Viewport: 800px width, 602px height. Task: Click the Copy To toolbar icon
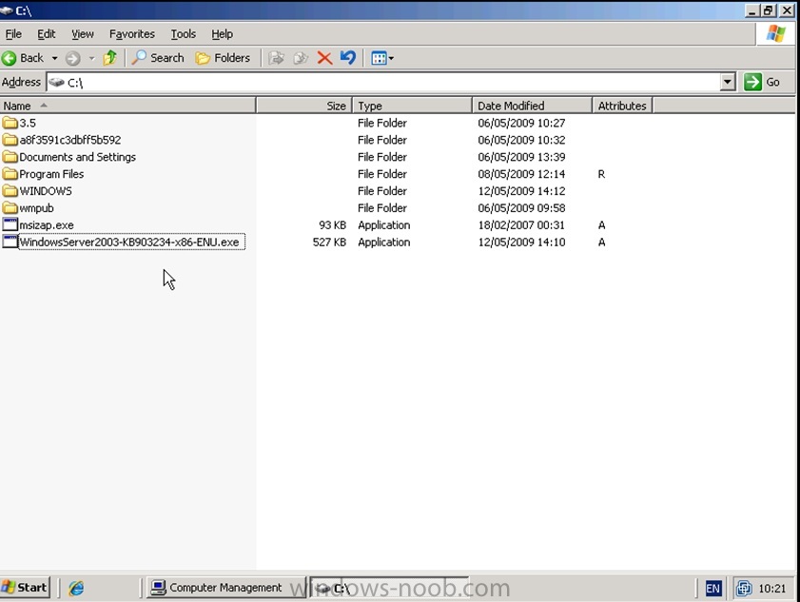[301, 58]
